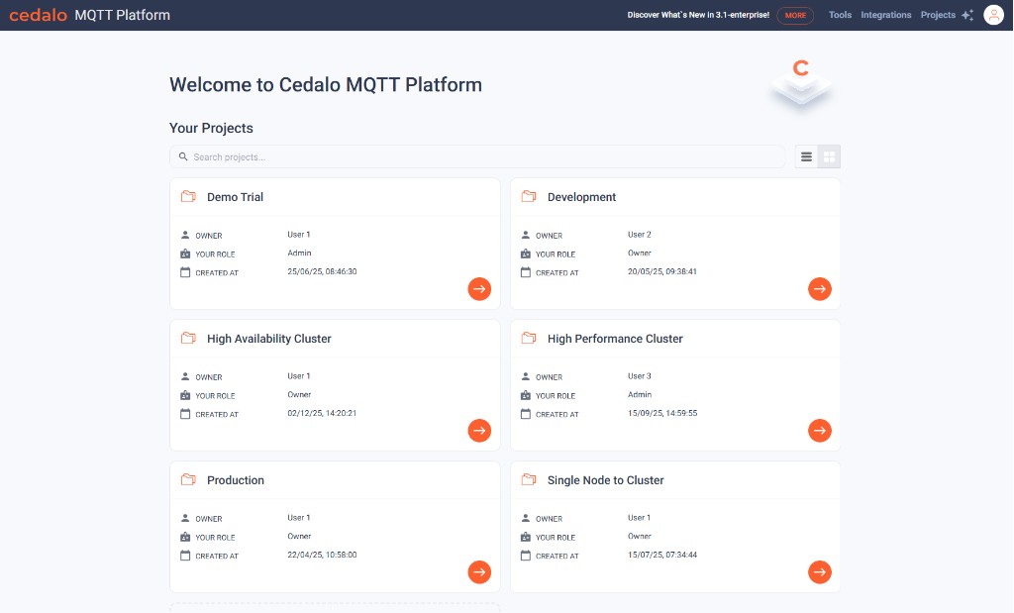Click date '02/12/25, 14:20:21'

(x=322, y=413)
